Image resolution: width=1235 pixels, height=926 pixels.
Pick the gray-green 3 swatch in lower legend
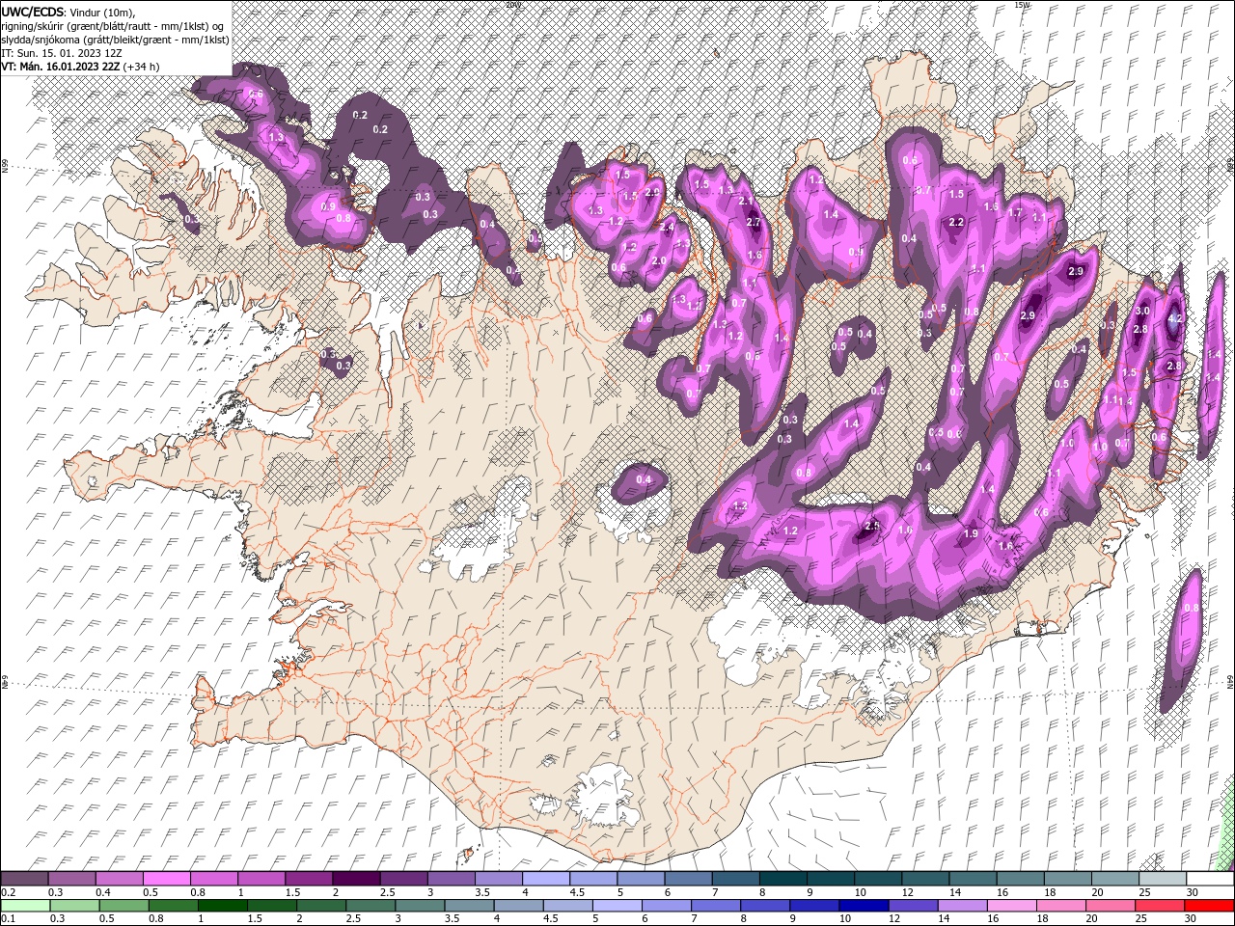point(419,906)
